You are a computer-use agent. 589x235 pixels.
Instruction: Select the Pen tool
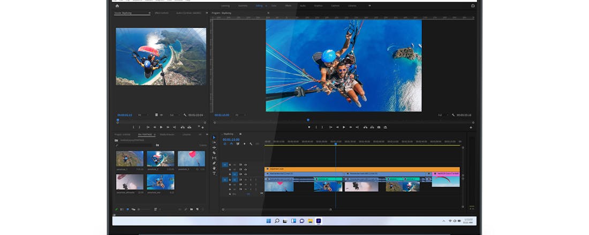pos(214,163)
